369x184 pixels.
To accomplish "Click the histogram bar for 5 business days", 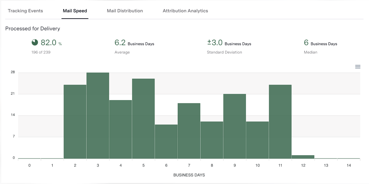I will pyautogui.click(x=143, y=118).
